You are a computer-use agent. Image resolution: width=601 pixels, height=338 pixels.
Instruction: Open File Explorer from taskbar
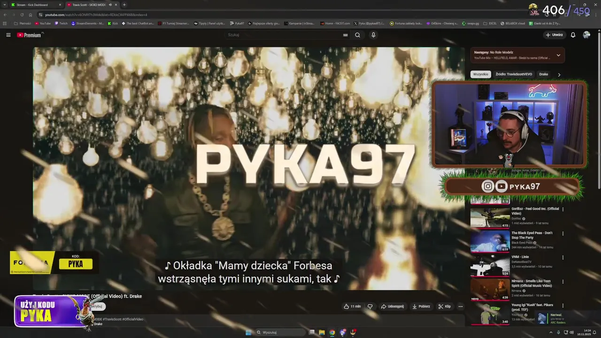pyautogui.click(x=322, y=332)
